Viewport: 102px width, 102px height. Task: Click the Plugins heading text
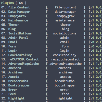pos(7,3)
